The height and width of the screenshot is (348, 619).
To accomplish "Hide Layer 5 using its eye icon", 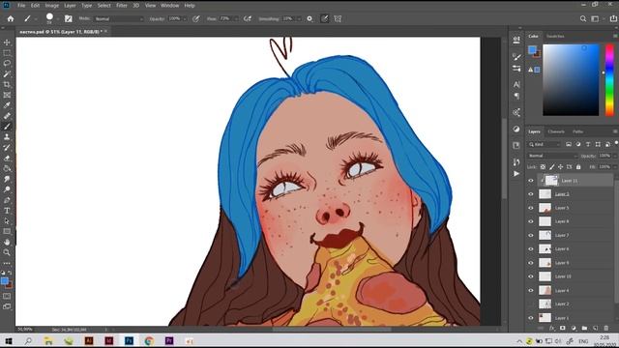I will point(531,208).
